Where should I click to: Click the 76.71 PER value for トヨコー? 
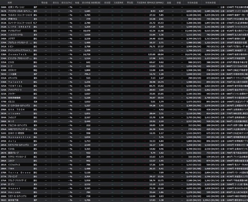tap(152, 46)
